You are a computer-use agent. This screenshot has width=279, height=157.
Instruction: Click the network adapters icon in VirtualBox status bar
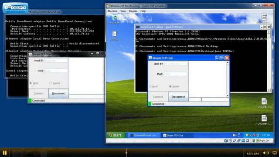pos(239,140)
